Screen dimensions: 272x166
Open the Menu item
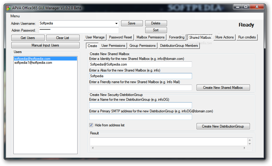point(15,16)
